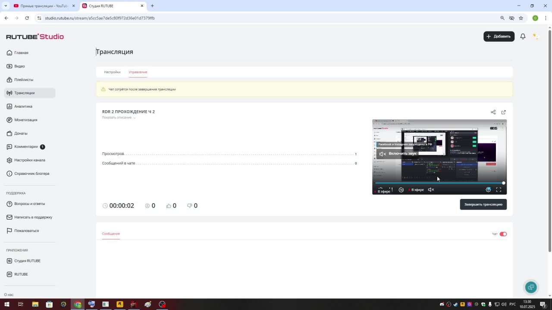Screen dimensions: 552x310
Task: Open the Донаты sidebar icon
Action: click(x=9, y=133)
